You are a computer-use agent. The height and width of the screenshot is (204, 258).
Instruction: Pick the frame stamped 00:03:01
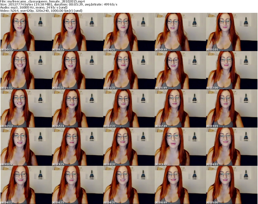pos(232,108)
